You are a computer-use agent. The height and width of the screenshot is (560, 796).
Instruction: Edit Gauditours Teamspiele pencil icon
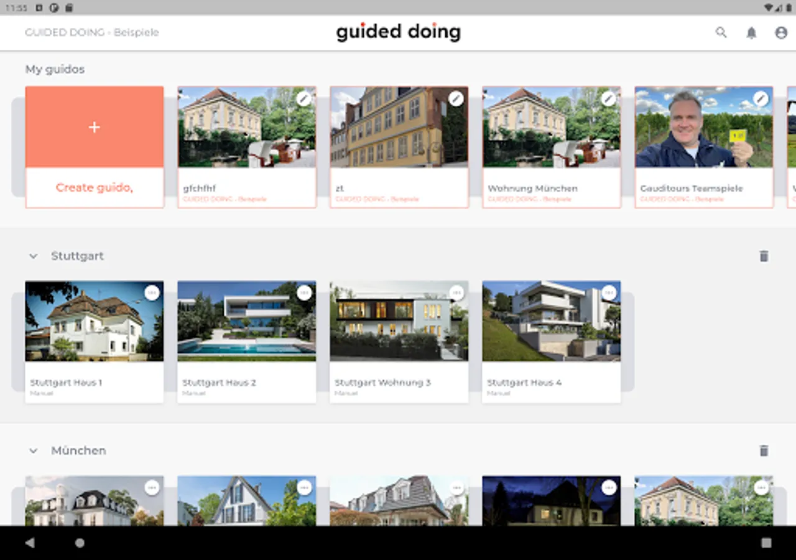pyautogui.click(x=761, y=98)
